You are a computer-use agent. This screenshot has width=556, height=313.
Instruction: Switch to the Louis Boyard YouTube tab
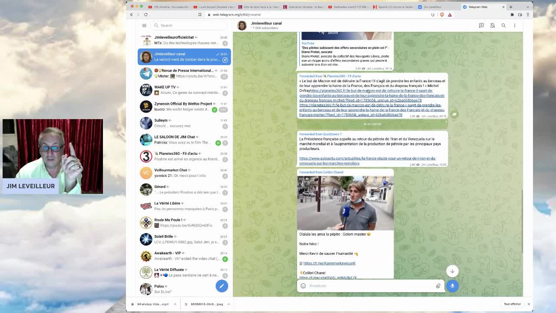pos(214,7)
